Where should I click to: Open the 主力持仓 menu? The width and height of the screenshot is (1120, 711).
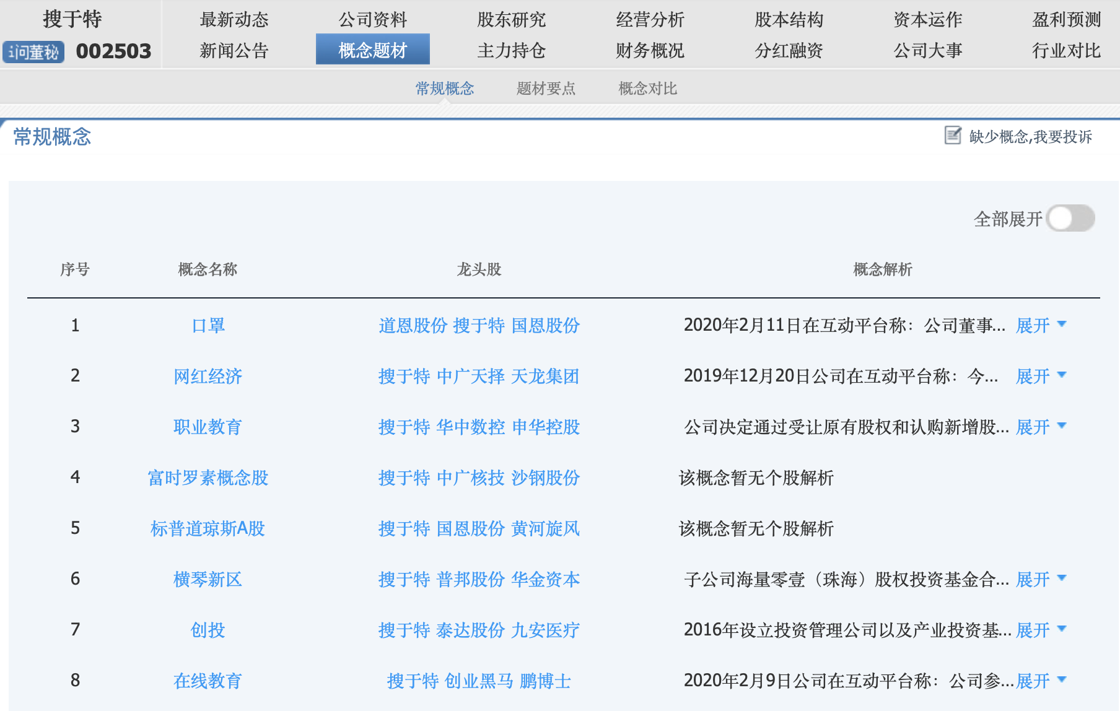512,50
